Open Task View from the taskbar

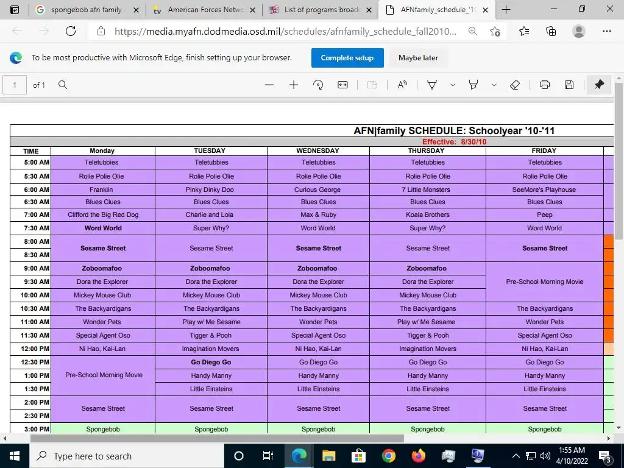pos(268,456)
